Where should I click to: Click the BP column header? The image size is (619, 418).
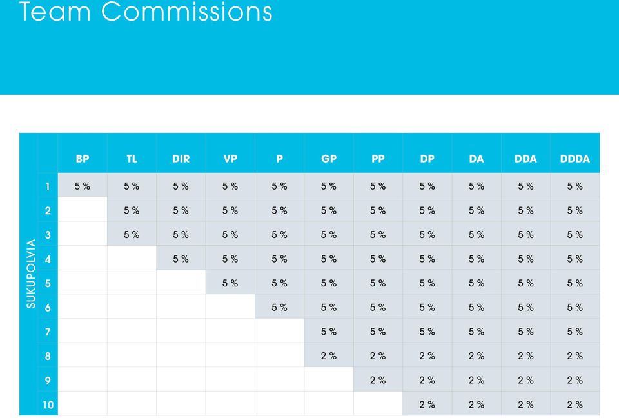pyautogui.click(x=83, y=159)
